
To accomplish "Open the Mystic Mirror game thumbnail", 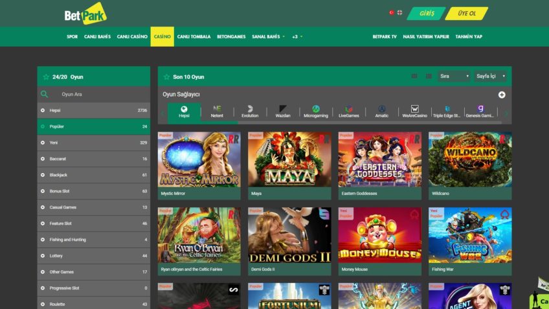I will 199,159.
